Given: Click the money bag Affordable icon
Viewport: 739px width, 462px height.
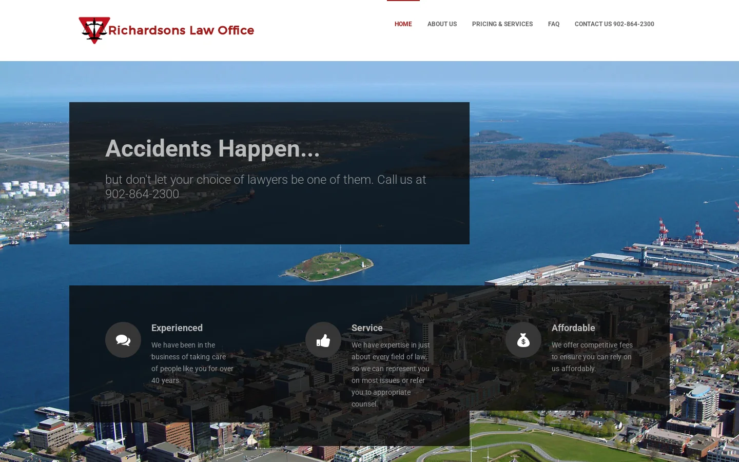Looking at the screenshot, I should pyautogui.click(x=523, y=340).
